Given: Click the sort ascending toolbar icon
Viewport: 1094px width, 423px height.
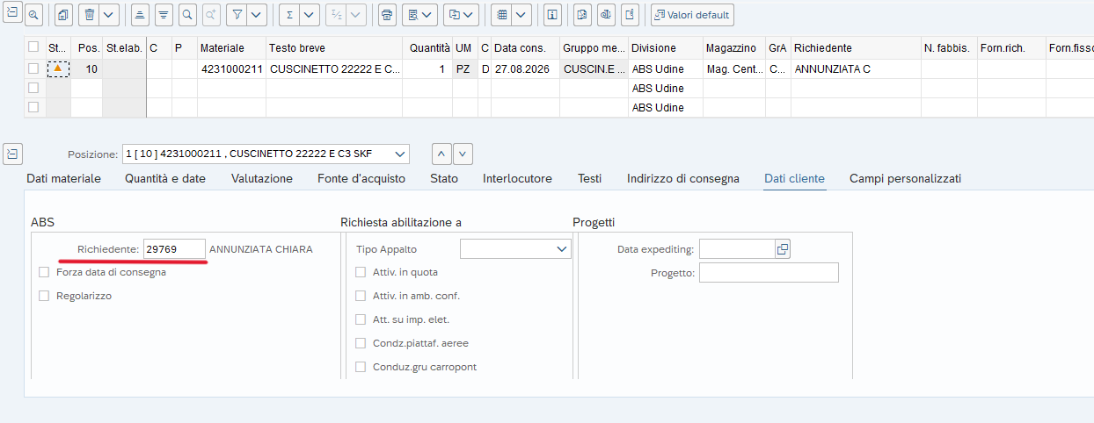Looking at the screenshot, I should [x=140, y=15].
